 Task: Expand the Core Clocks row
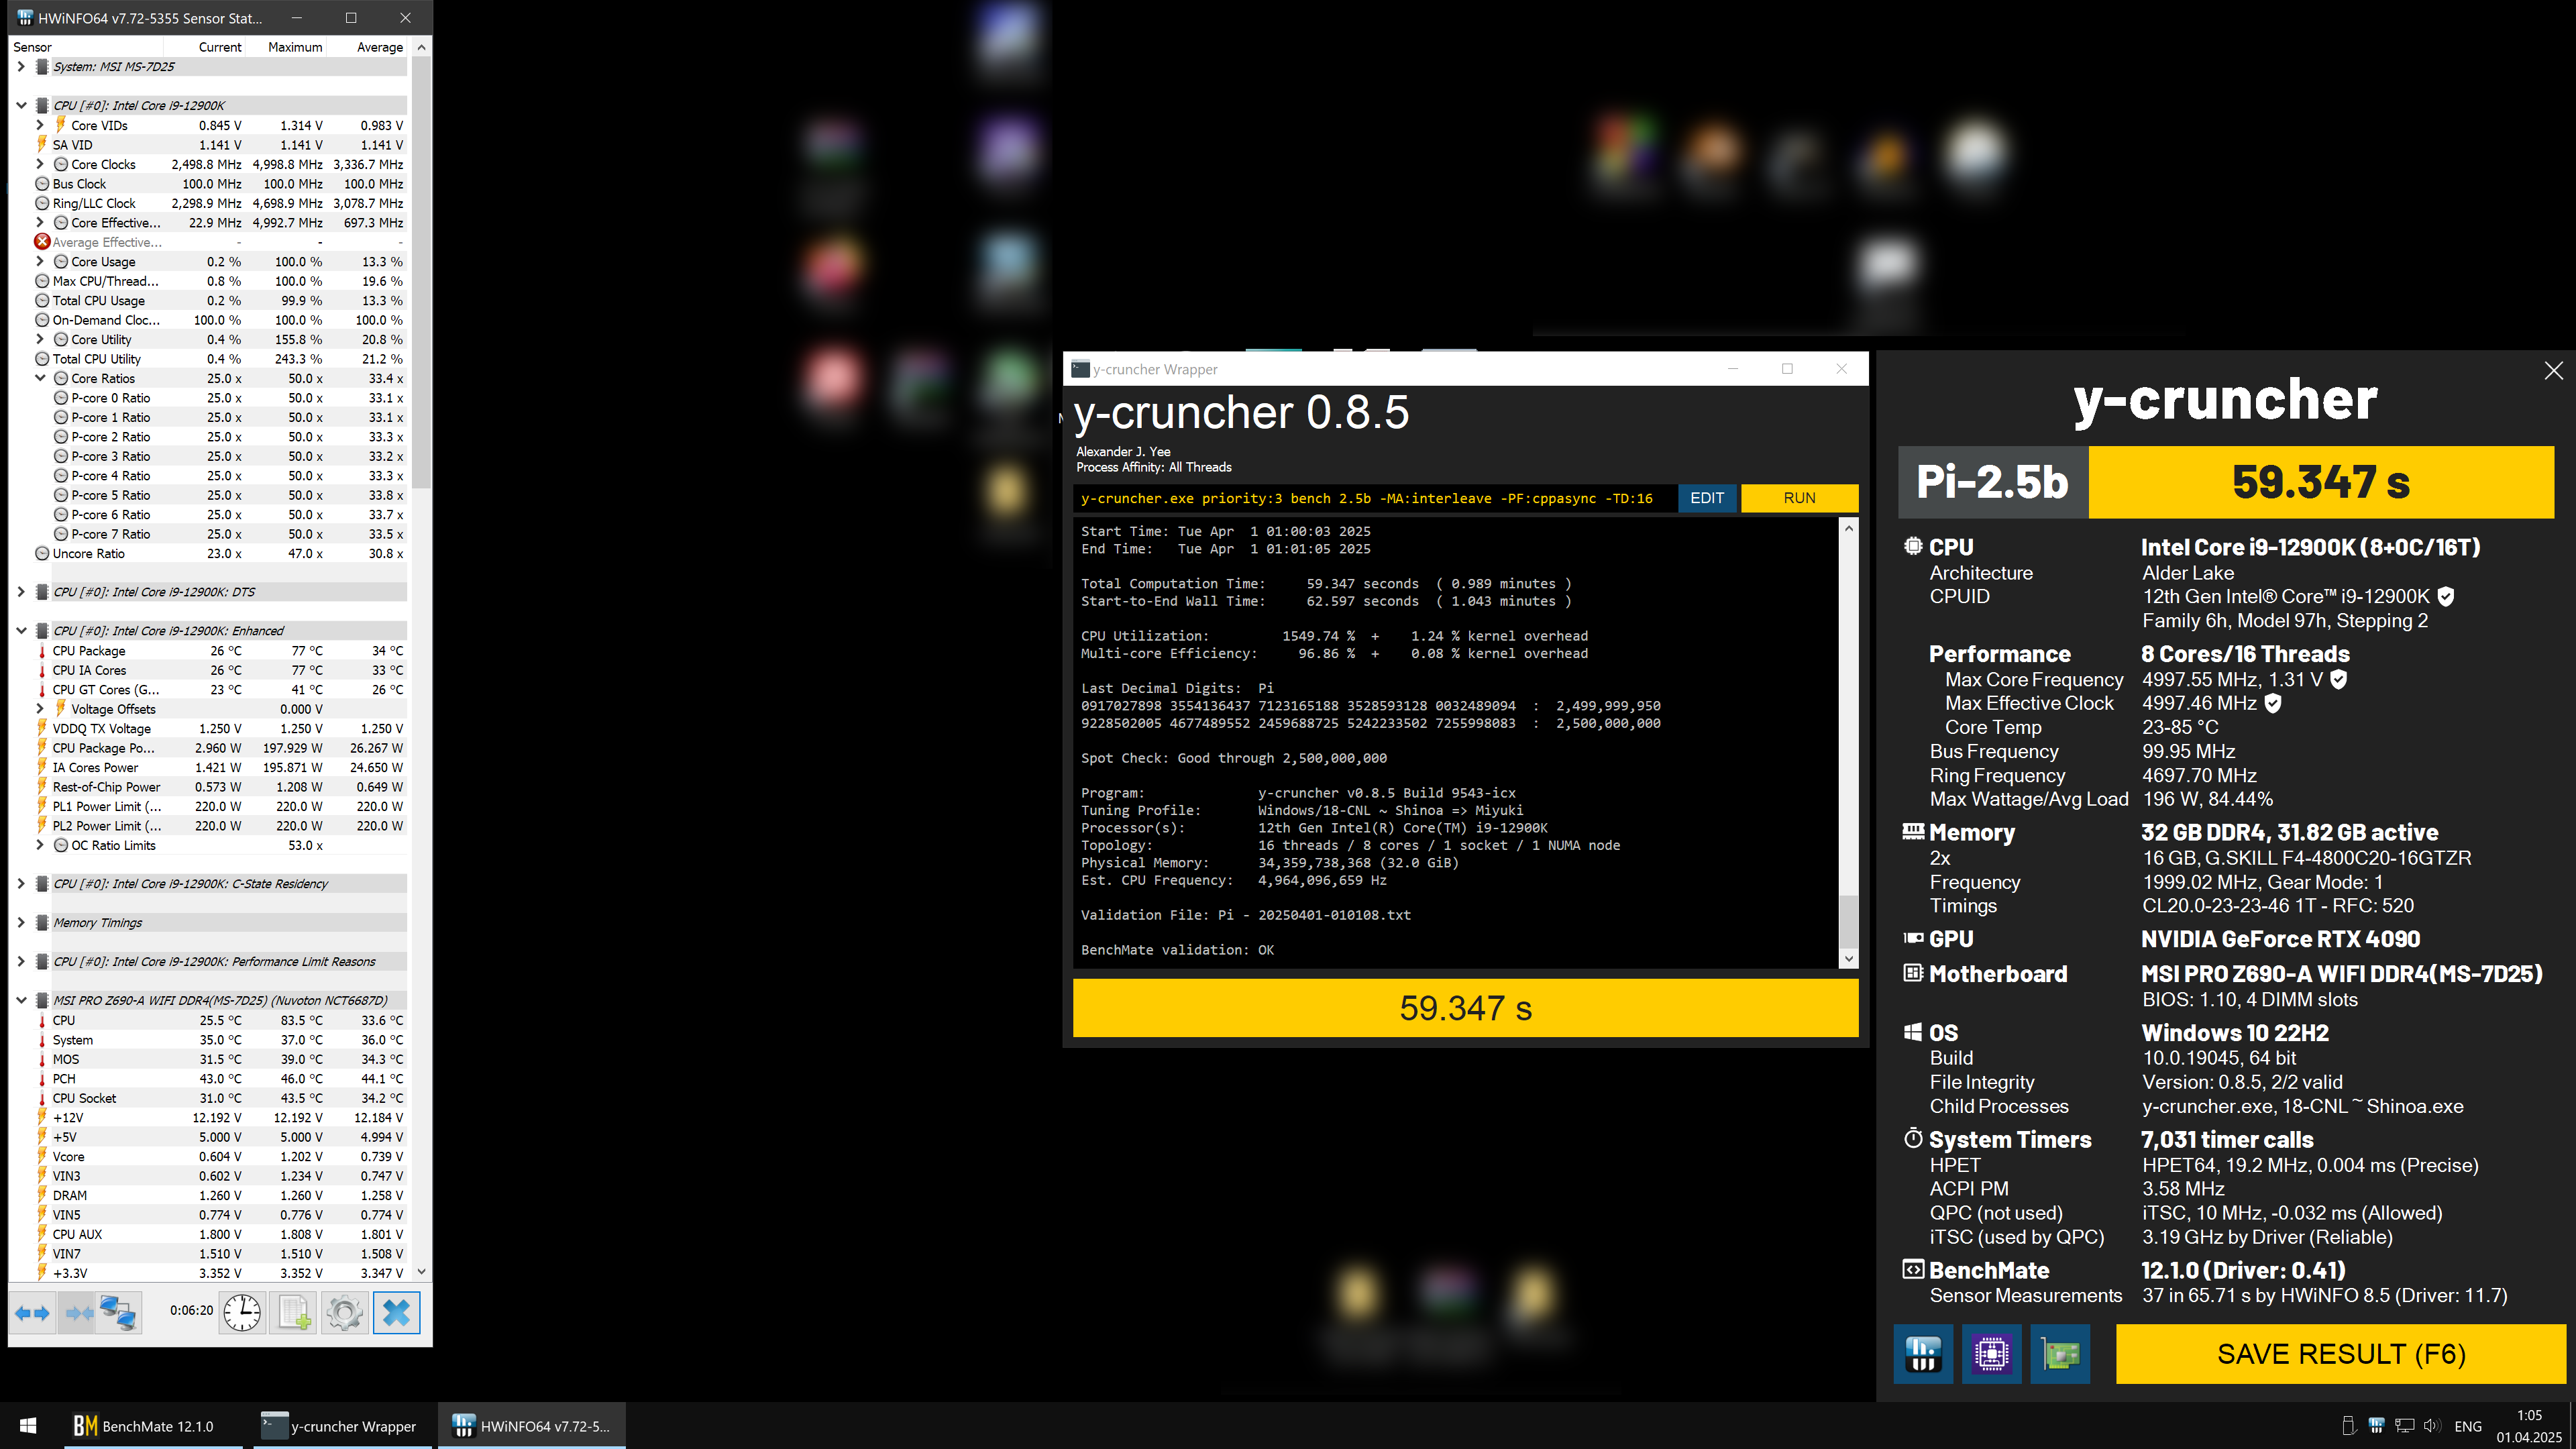tap(40, 164)
